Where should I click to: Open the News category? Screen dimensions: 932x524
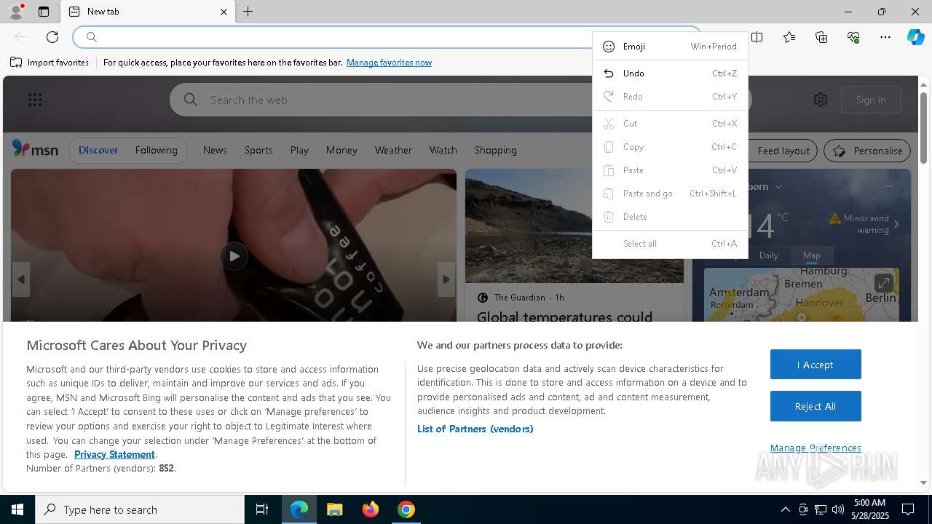(x=215, y=150)
